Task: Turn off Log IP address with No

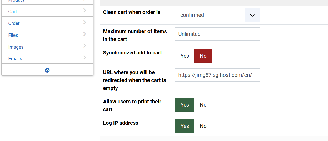Action: (x=203, y=126)
